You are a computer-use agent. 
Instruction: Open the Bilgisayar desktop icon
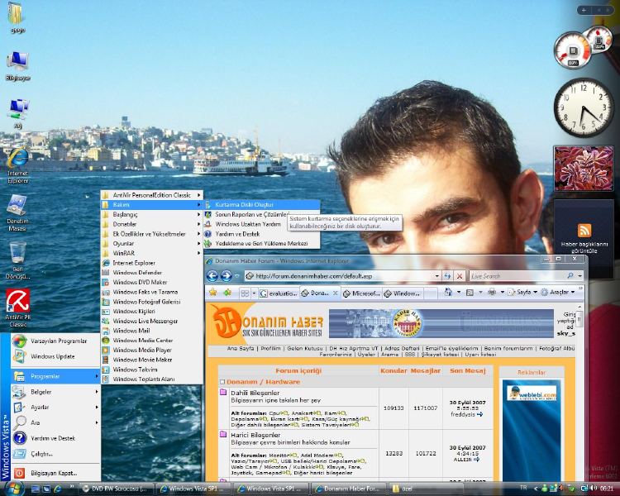point(18,65)
